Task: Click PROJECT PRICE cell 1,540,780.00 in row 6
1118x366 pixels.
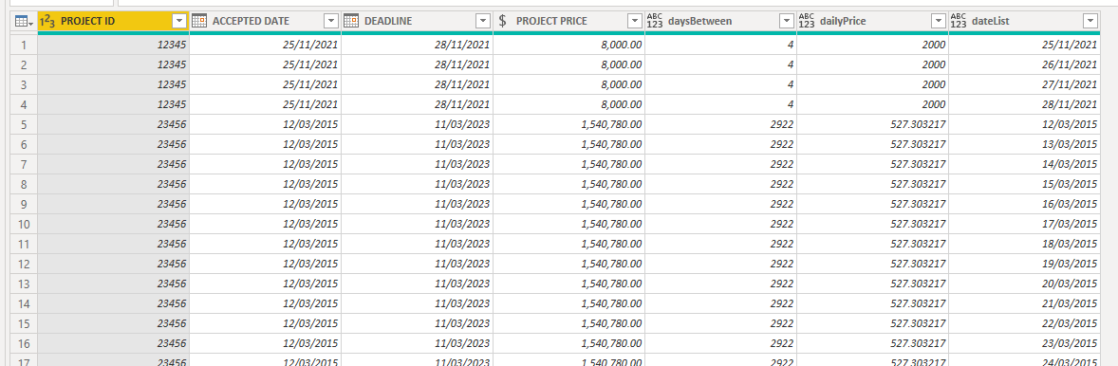Action: pos(569,144)
